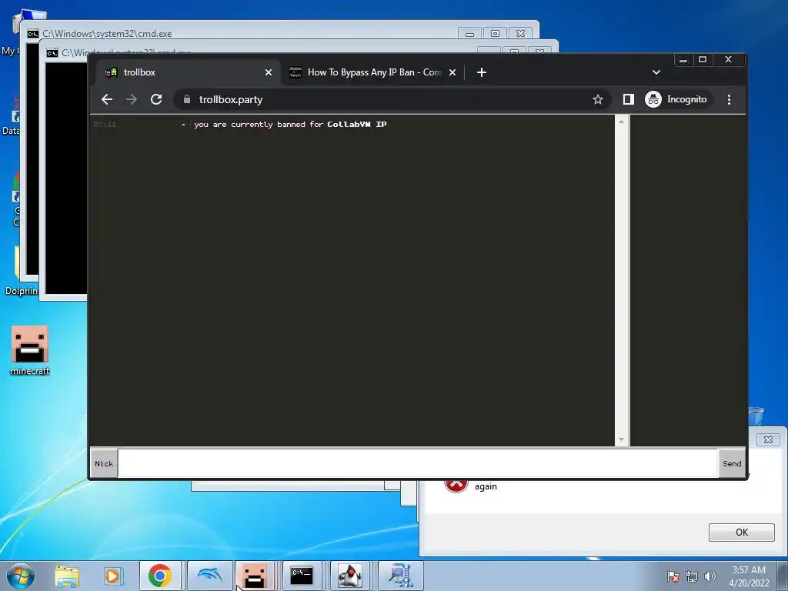The image size is (788, 591).
Task: Send the chat message
Action: coord(732,463)
